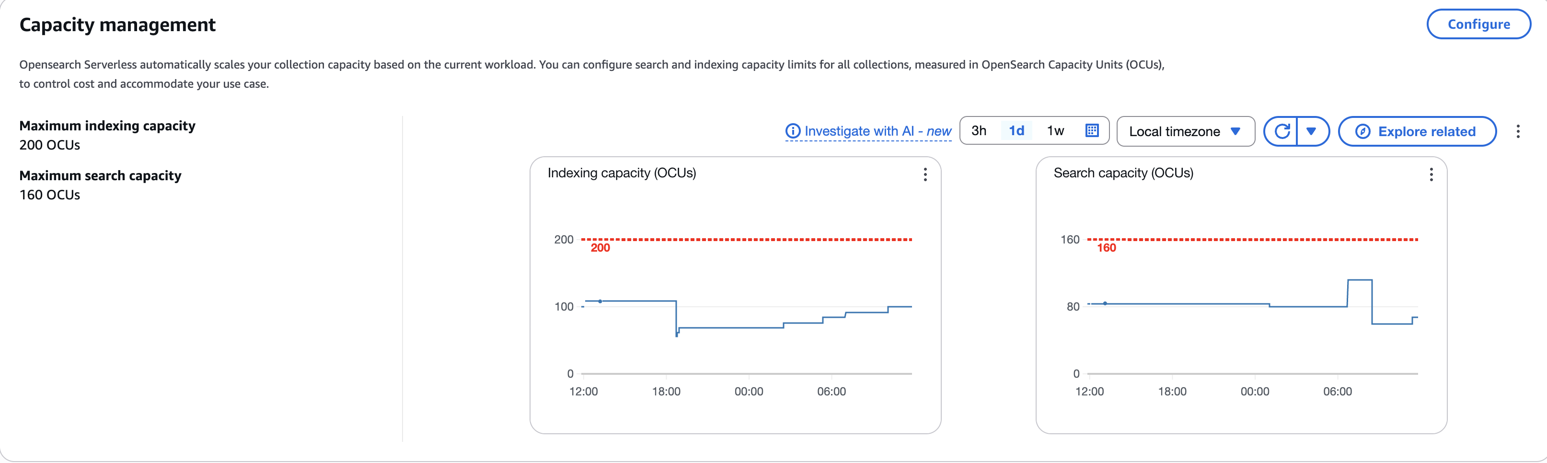The image size is (1547, 463).
Task: Click the info icon next to Investigate with AI
Action: coord(793,131)
